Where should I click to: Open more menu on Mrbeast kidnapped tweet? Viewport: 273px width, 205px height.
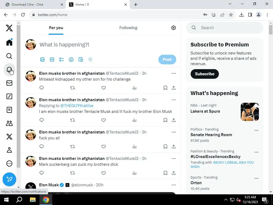click(x=174, y=73)
